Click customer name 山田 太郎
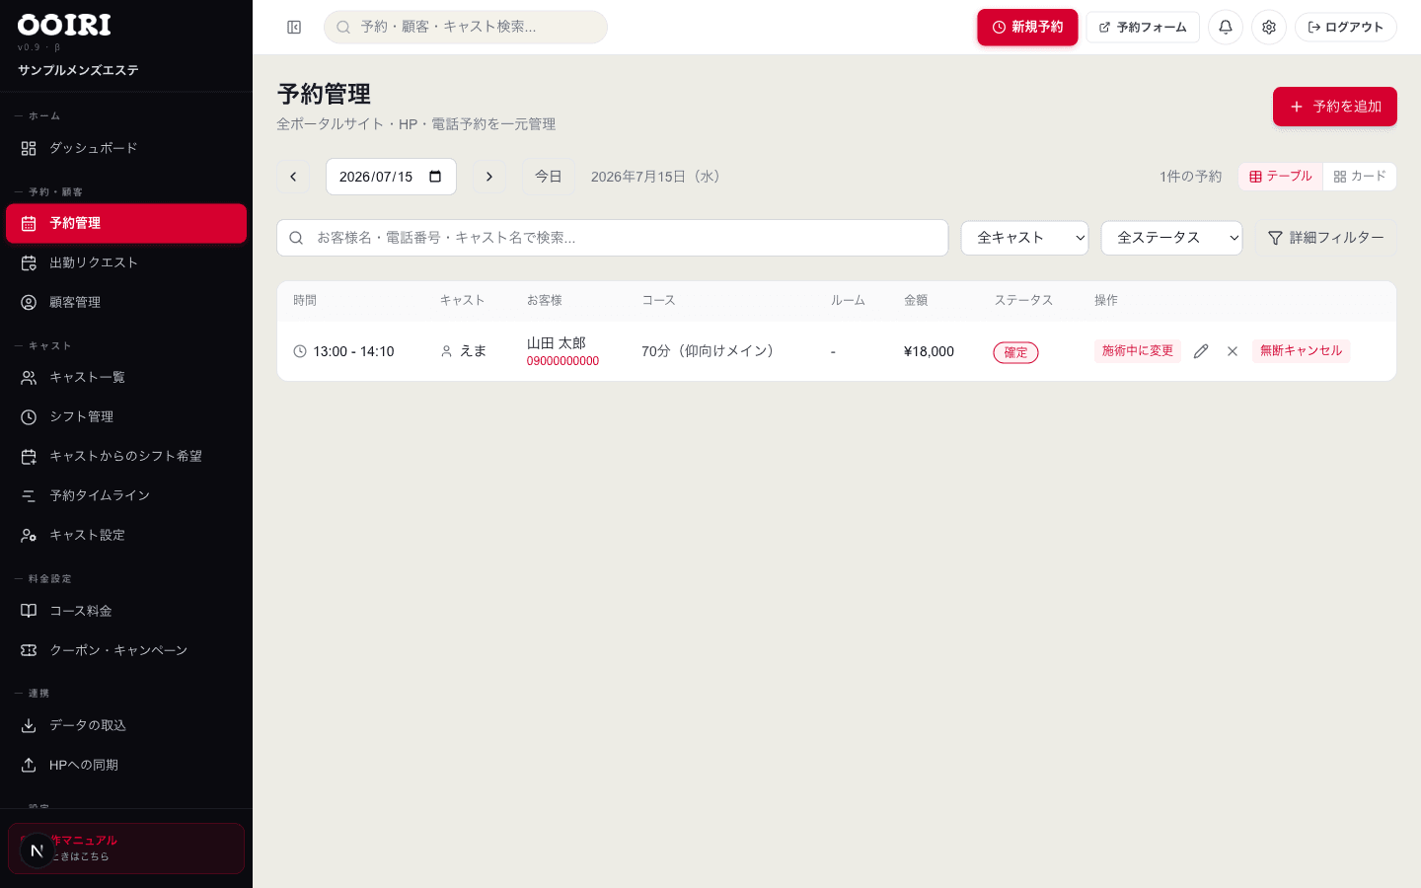Viewport: 1421px width, 888px height. pos(557,342)
